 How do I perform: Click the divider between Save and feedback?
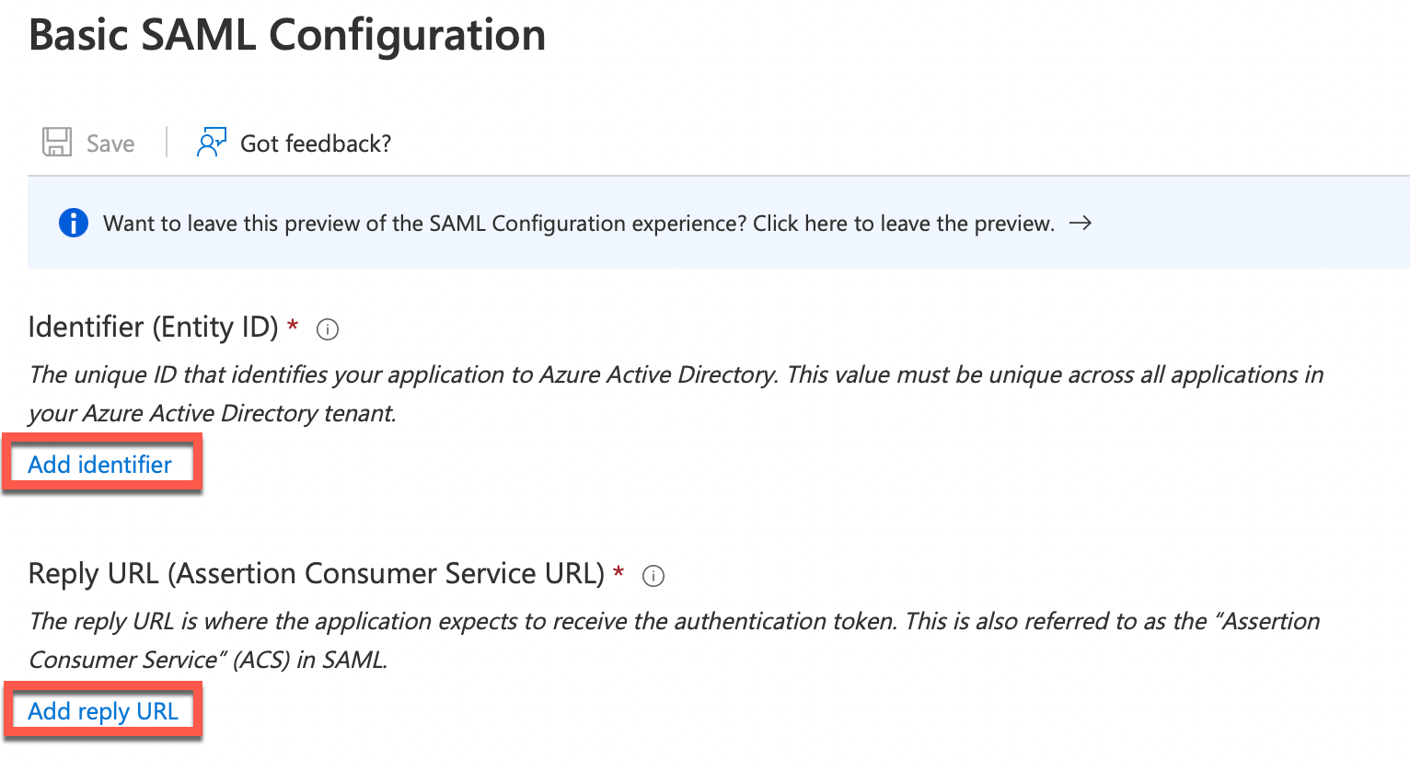click(x=167, y=143)
